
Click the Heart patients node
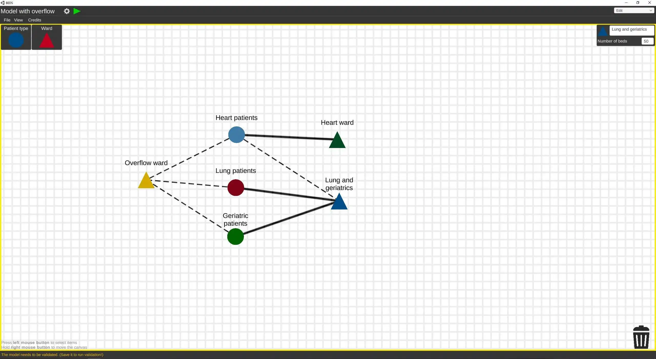click(x=236, y=135)
